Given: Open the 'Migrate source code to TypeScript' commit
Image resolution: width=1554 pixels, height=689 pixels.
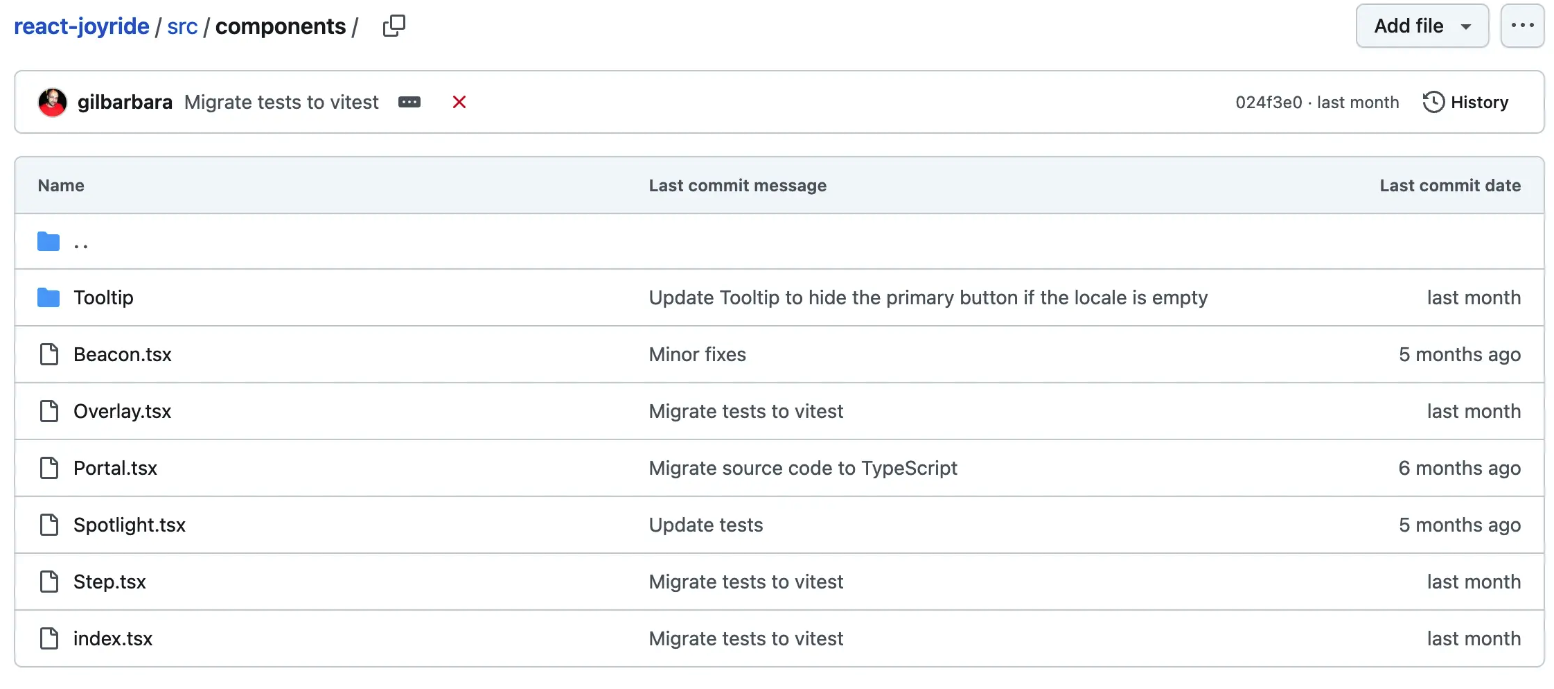Looking at the screenshot, I should point(802,469).
